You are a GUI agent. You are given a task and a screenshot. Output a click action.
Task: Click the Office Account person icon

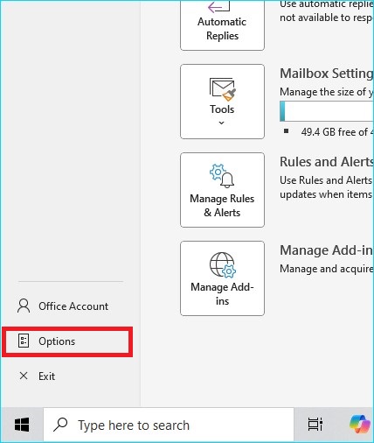24,306
